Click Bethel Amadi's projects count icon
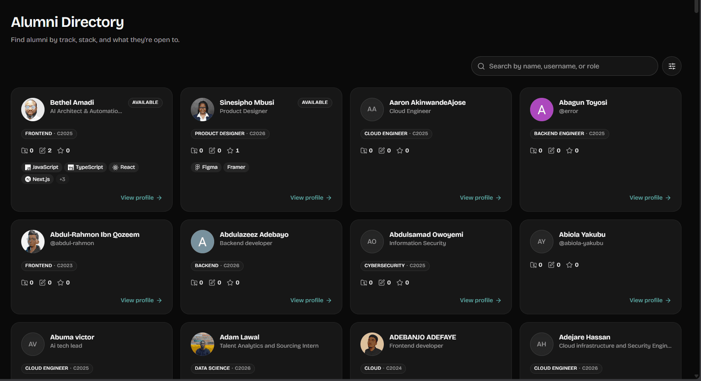 coord(25,151)
